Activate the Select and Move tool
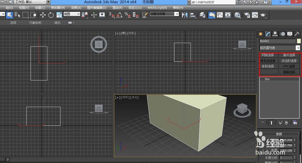 [43, 15]
